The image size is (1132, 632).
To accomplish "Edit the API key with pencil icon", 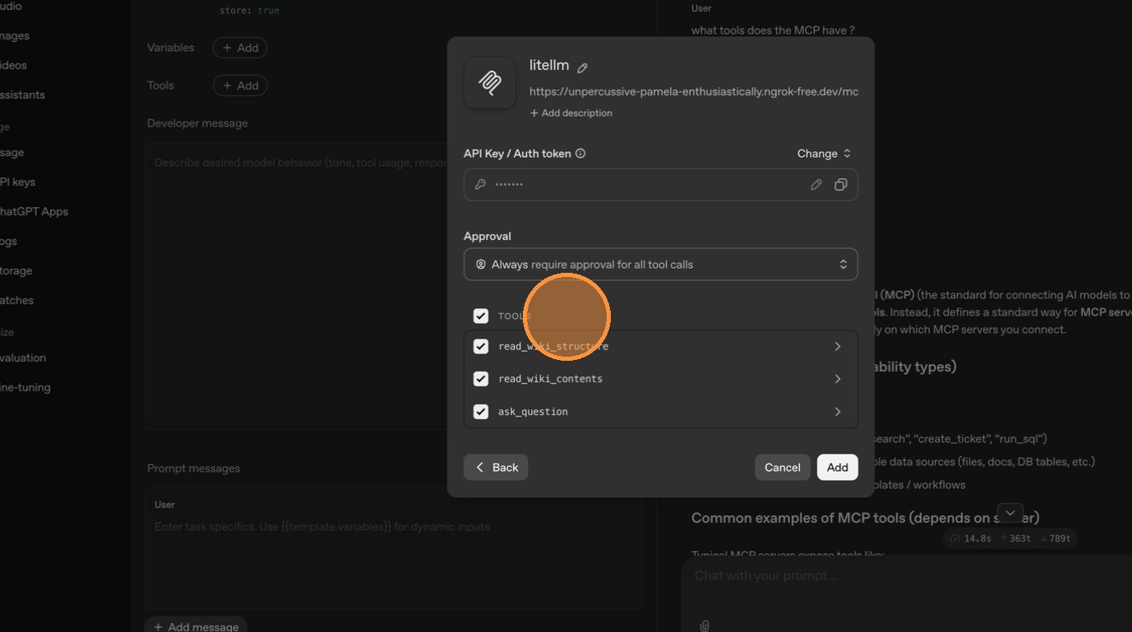I will pos(816,185).
